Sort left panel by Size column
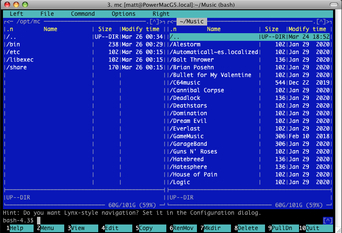This screenshot has height=233, width=342. 105,29
